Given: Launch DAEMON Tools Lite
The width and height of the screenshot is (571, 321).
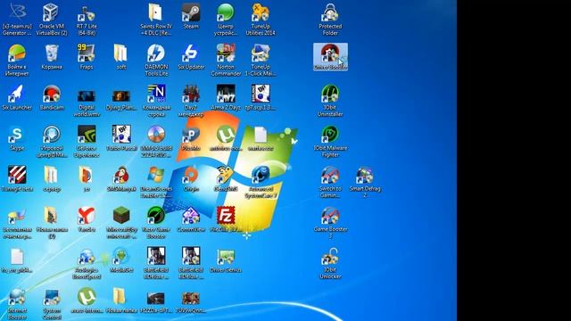Looking at the screenshot, I should 156,60.
